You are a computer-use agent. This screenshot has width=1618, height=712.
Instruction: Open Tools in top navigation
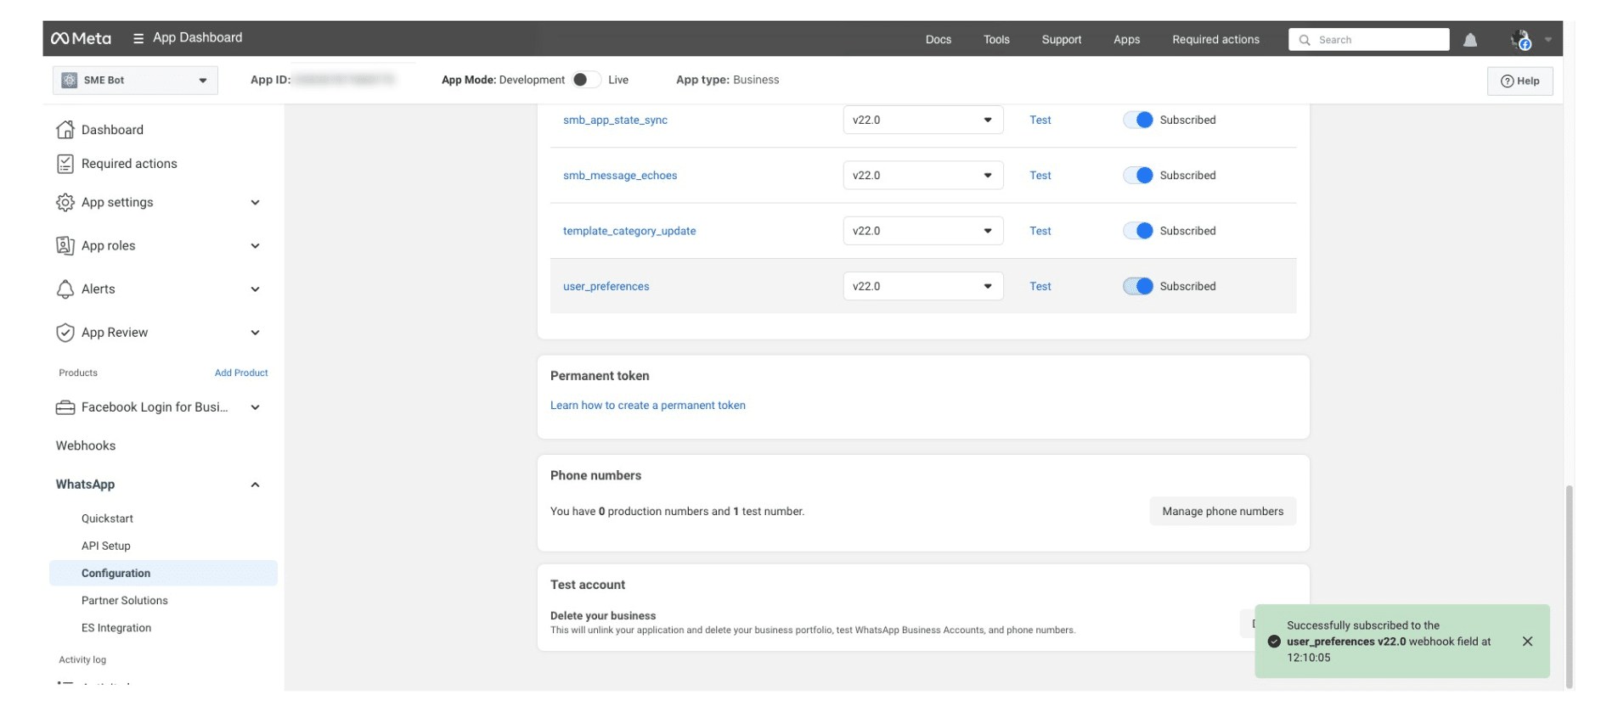pyautogui.click(x=996, y=40)
